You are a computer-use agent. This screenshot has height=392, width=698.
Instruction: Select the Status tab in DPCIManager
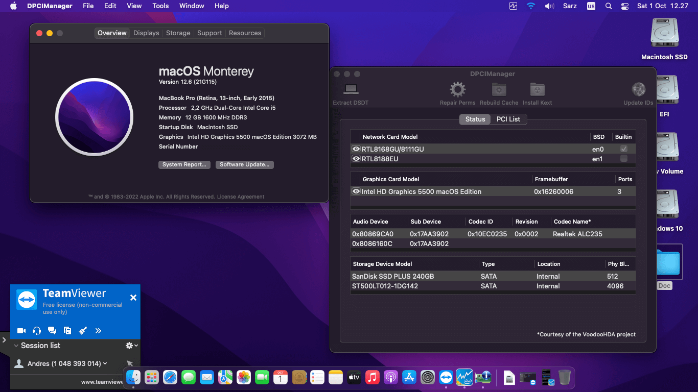475,119
